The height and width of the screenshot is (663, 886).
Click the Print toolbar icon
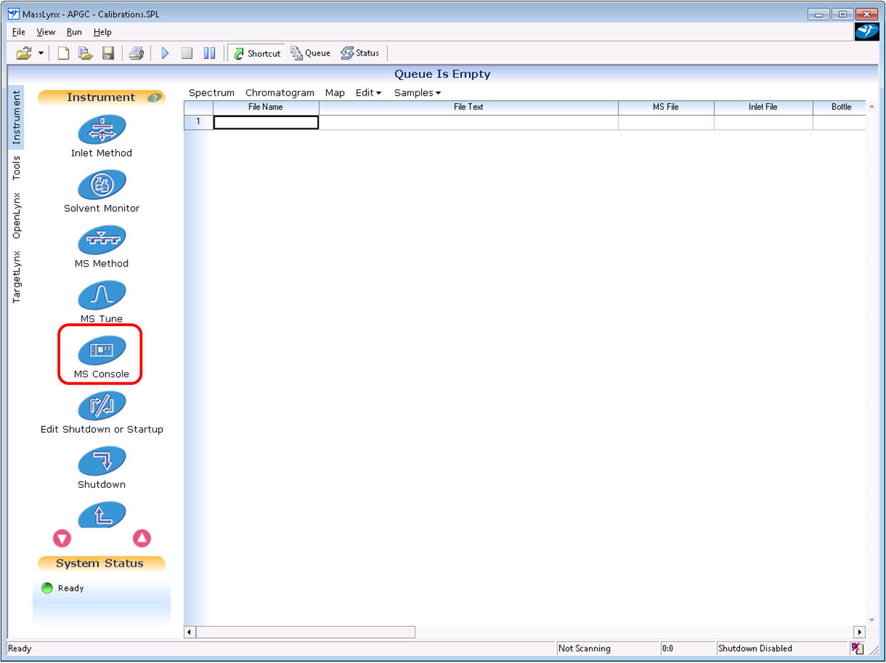136,53
